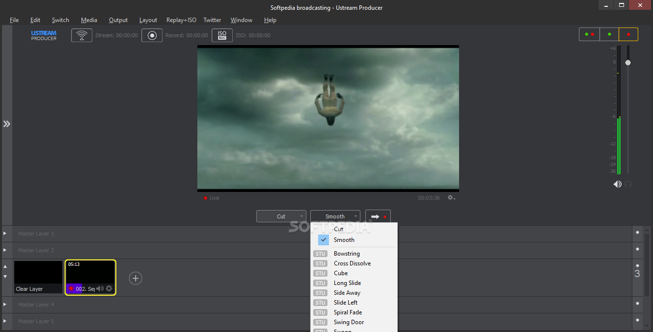The width and height of the screenshot is (653, 332).
Task: Click the audio level meter
Action: (619, 110)
